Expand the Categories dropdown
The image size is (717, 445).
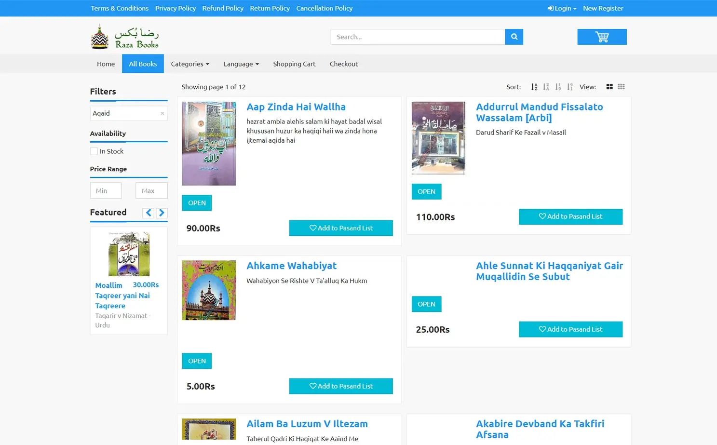(189, 64)
